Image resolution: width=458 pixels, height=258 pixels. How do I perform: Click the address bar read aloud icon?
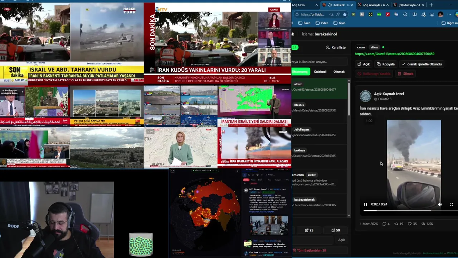[338, 14]
